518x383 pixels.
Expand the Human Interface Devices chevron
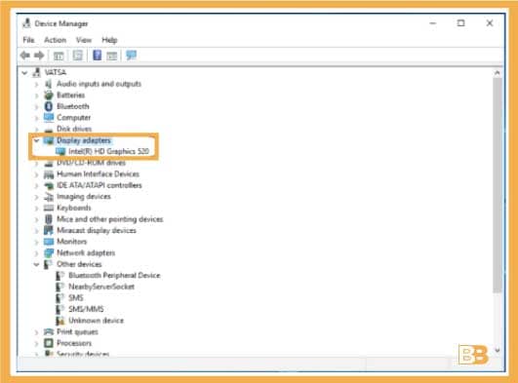click(x=36, y=174)
